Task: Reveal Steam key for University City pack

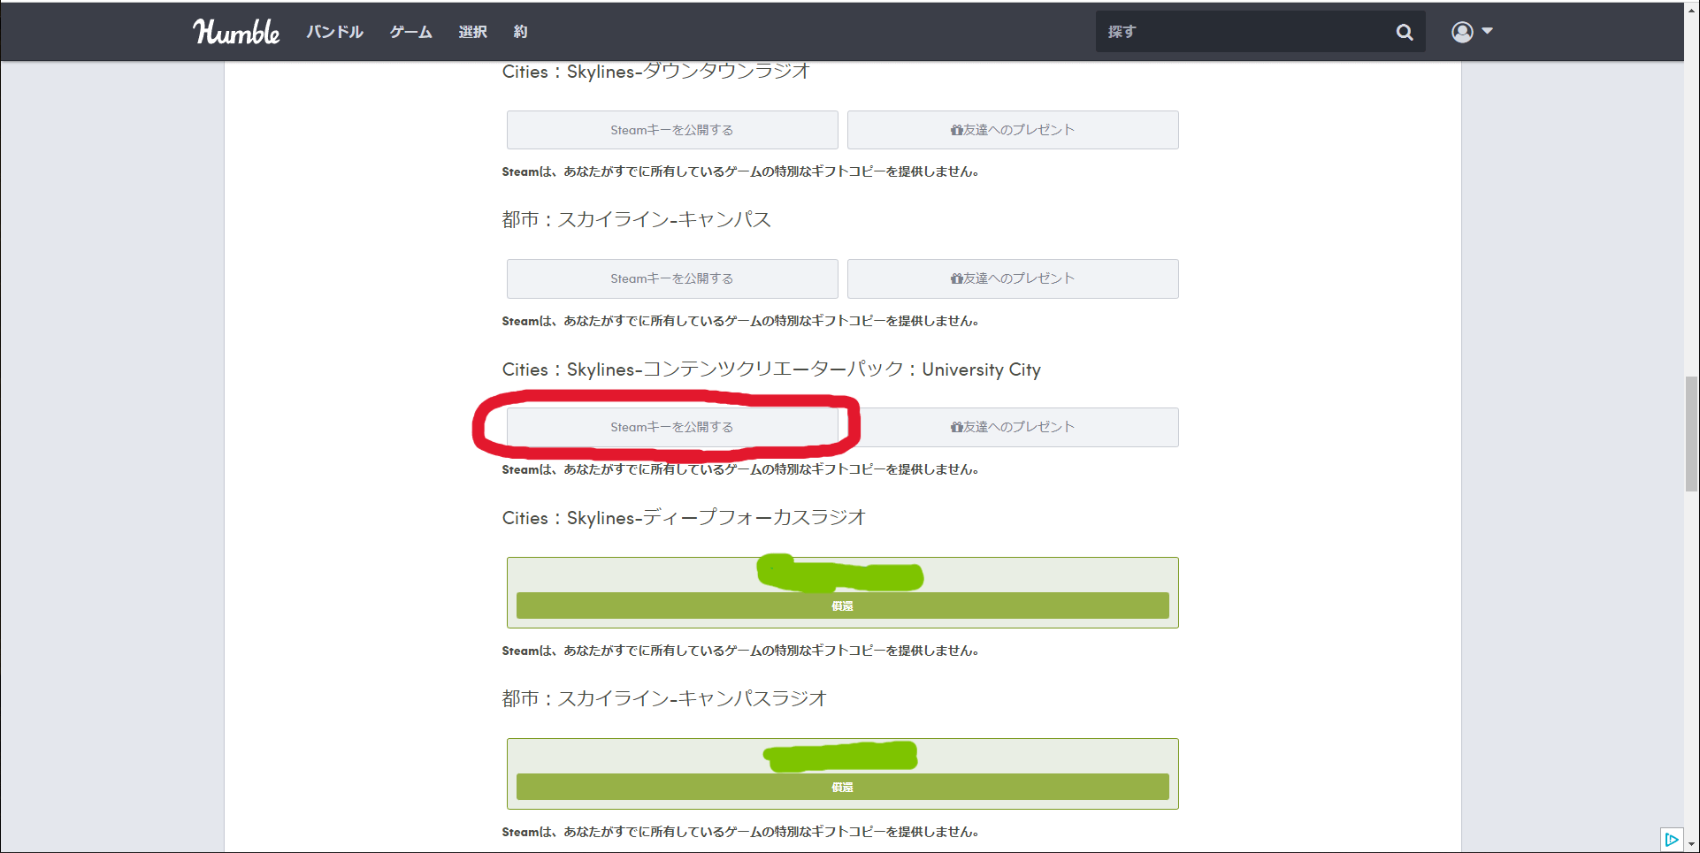Action: [672, 427]
